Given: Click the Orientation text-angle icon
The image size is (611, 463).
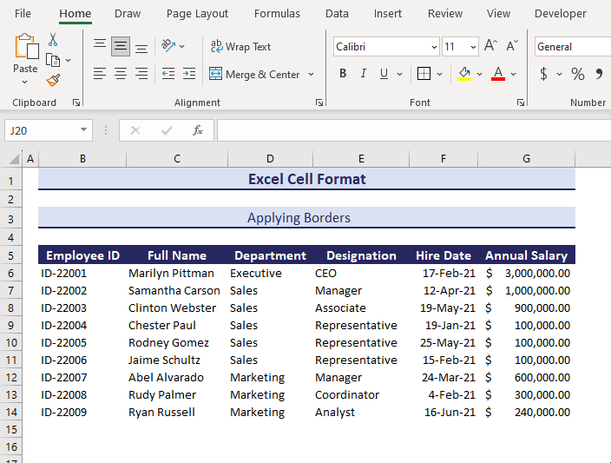Looking at the screenshot, I should pos(168,46).
